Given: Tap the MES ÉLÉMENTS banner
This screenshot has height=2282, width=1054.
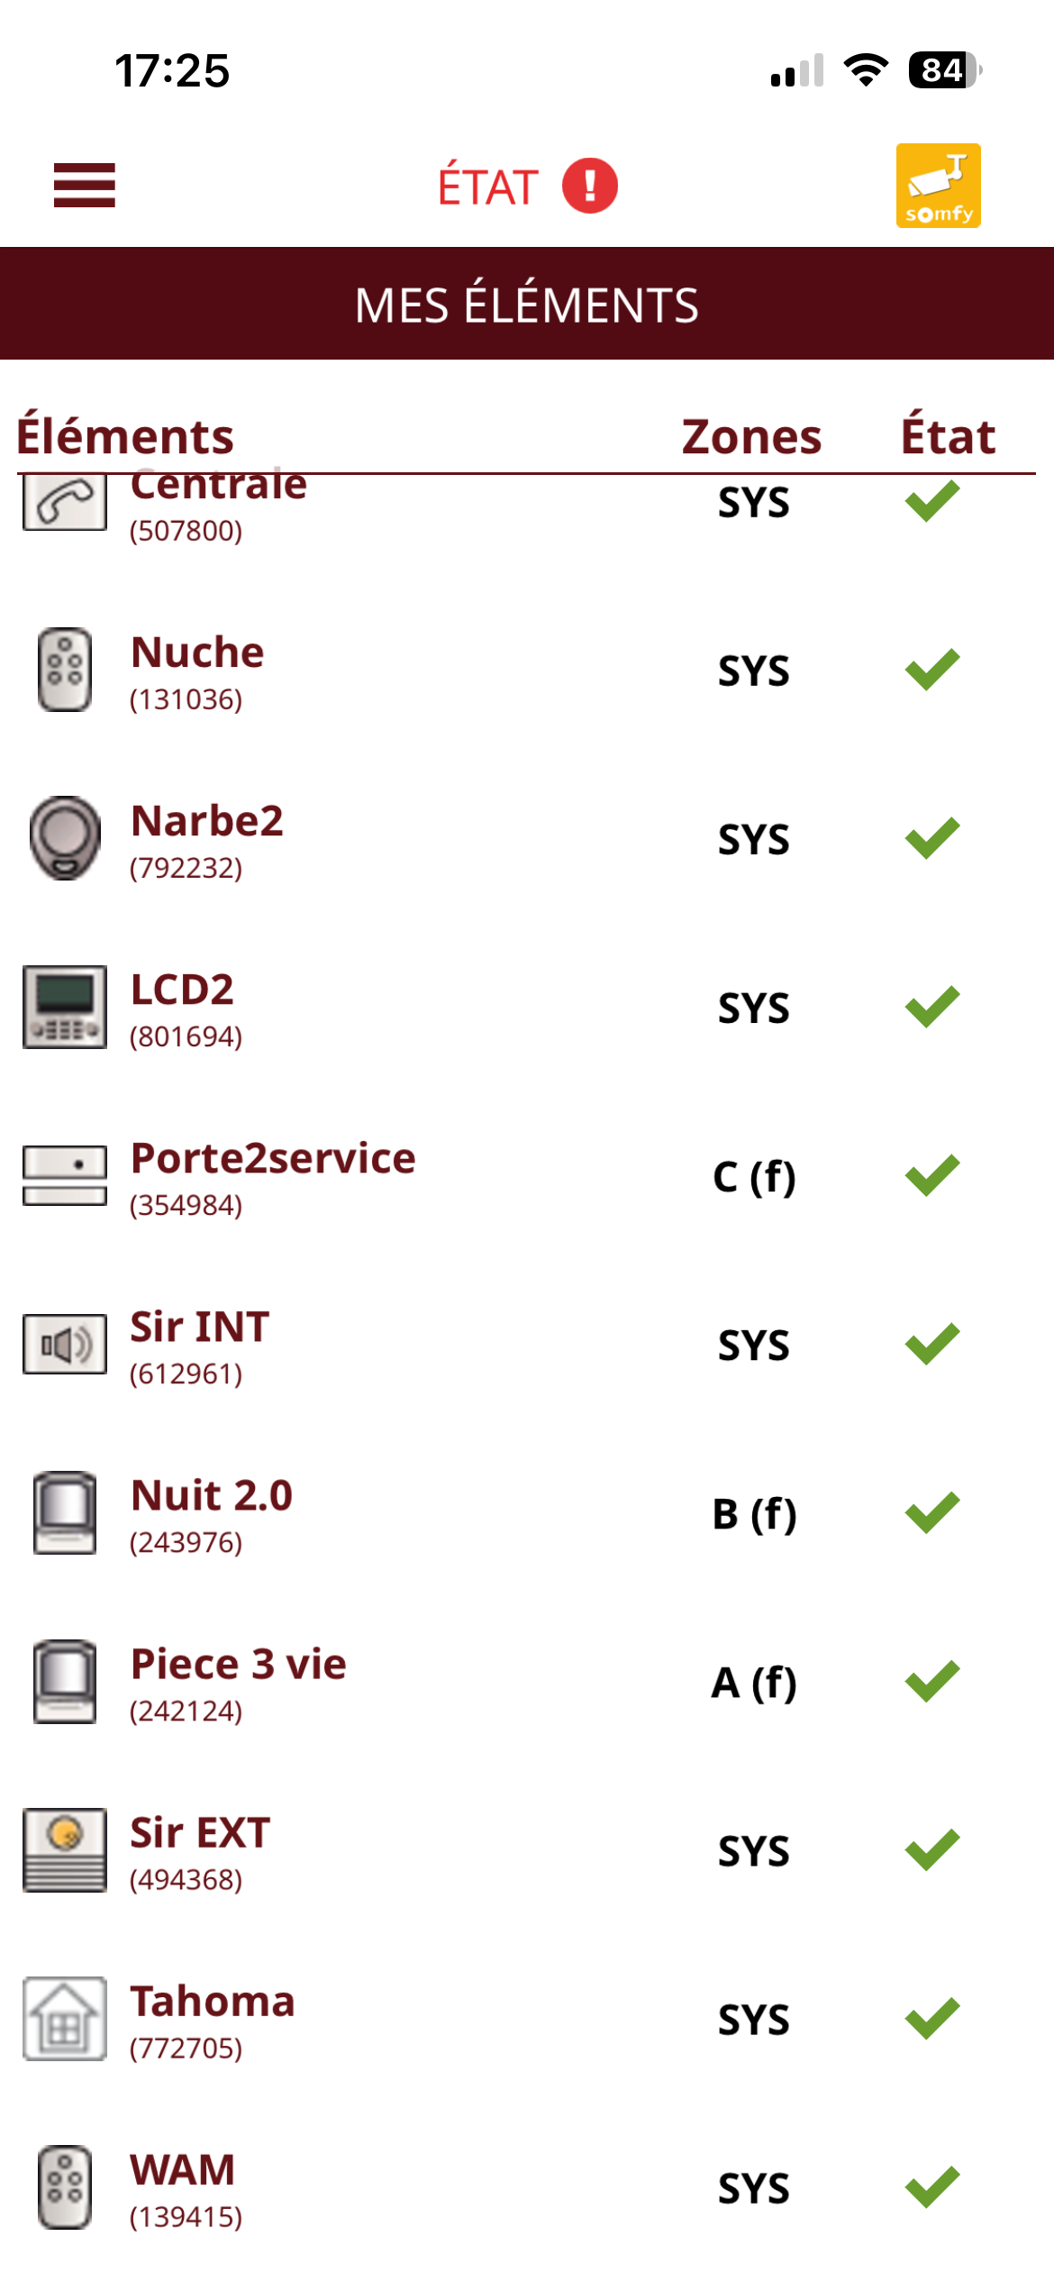Looking at the screenshot, I should point(527,305).
